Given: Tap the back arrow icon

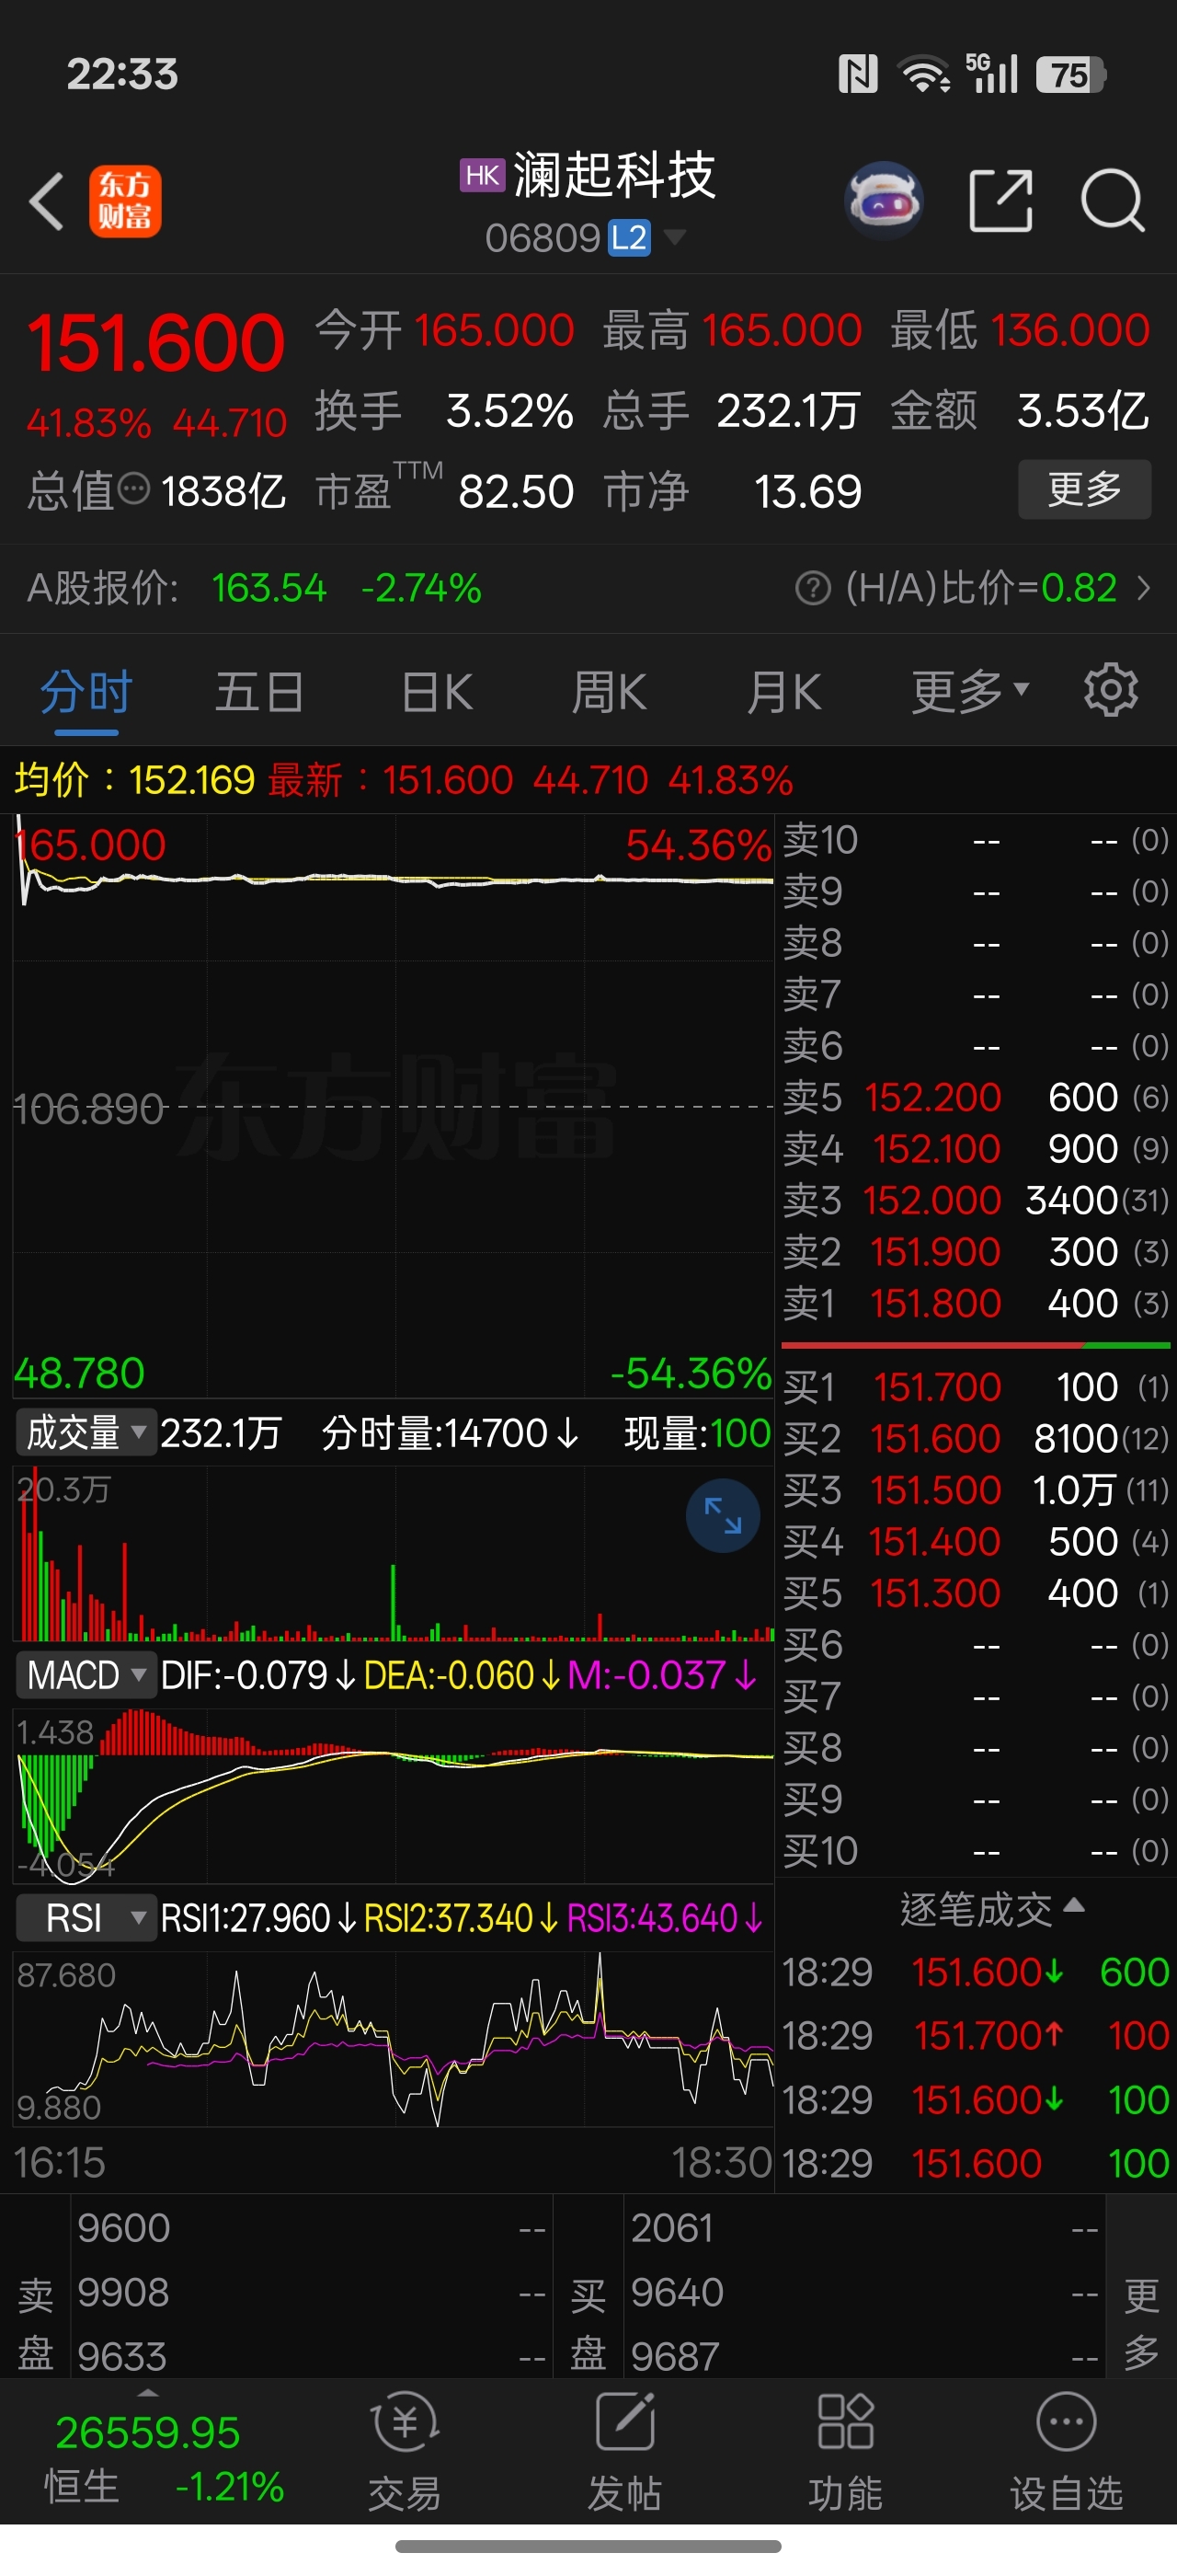Looking at the screenshot, I should tap(46, 201).
